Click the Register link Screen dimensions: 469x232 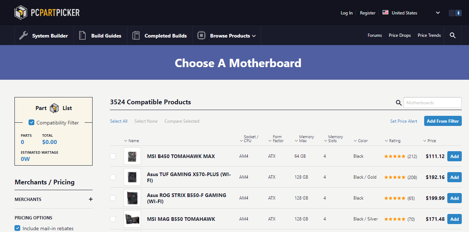(x=367, y=13)
